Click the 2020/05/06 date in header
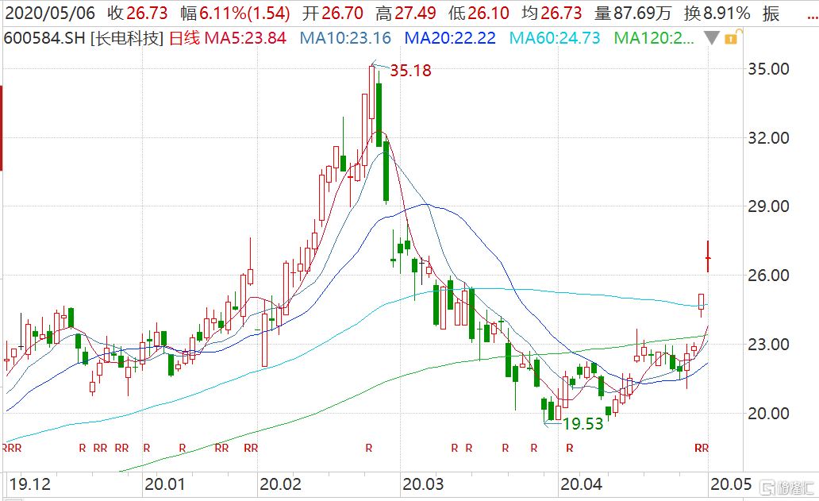 pyautogui.click(x=50, y=13)
